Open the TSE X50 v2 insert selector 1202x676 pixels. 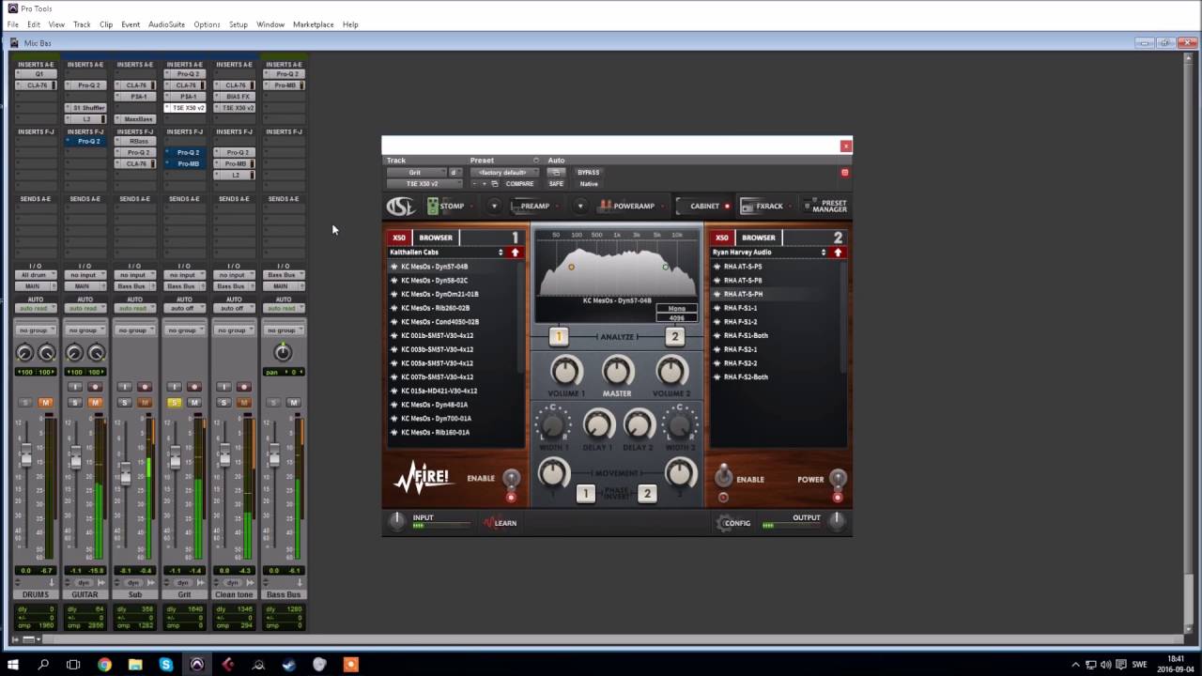[423, 184]
